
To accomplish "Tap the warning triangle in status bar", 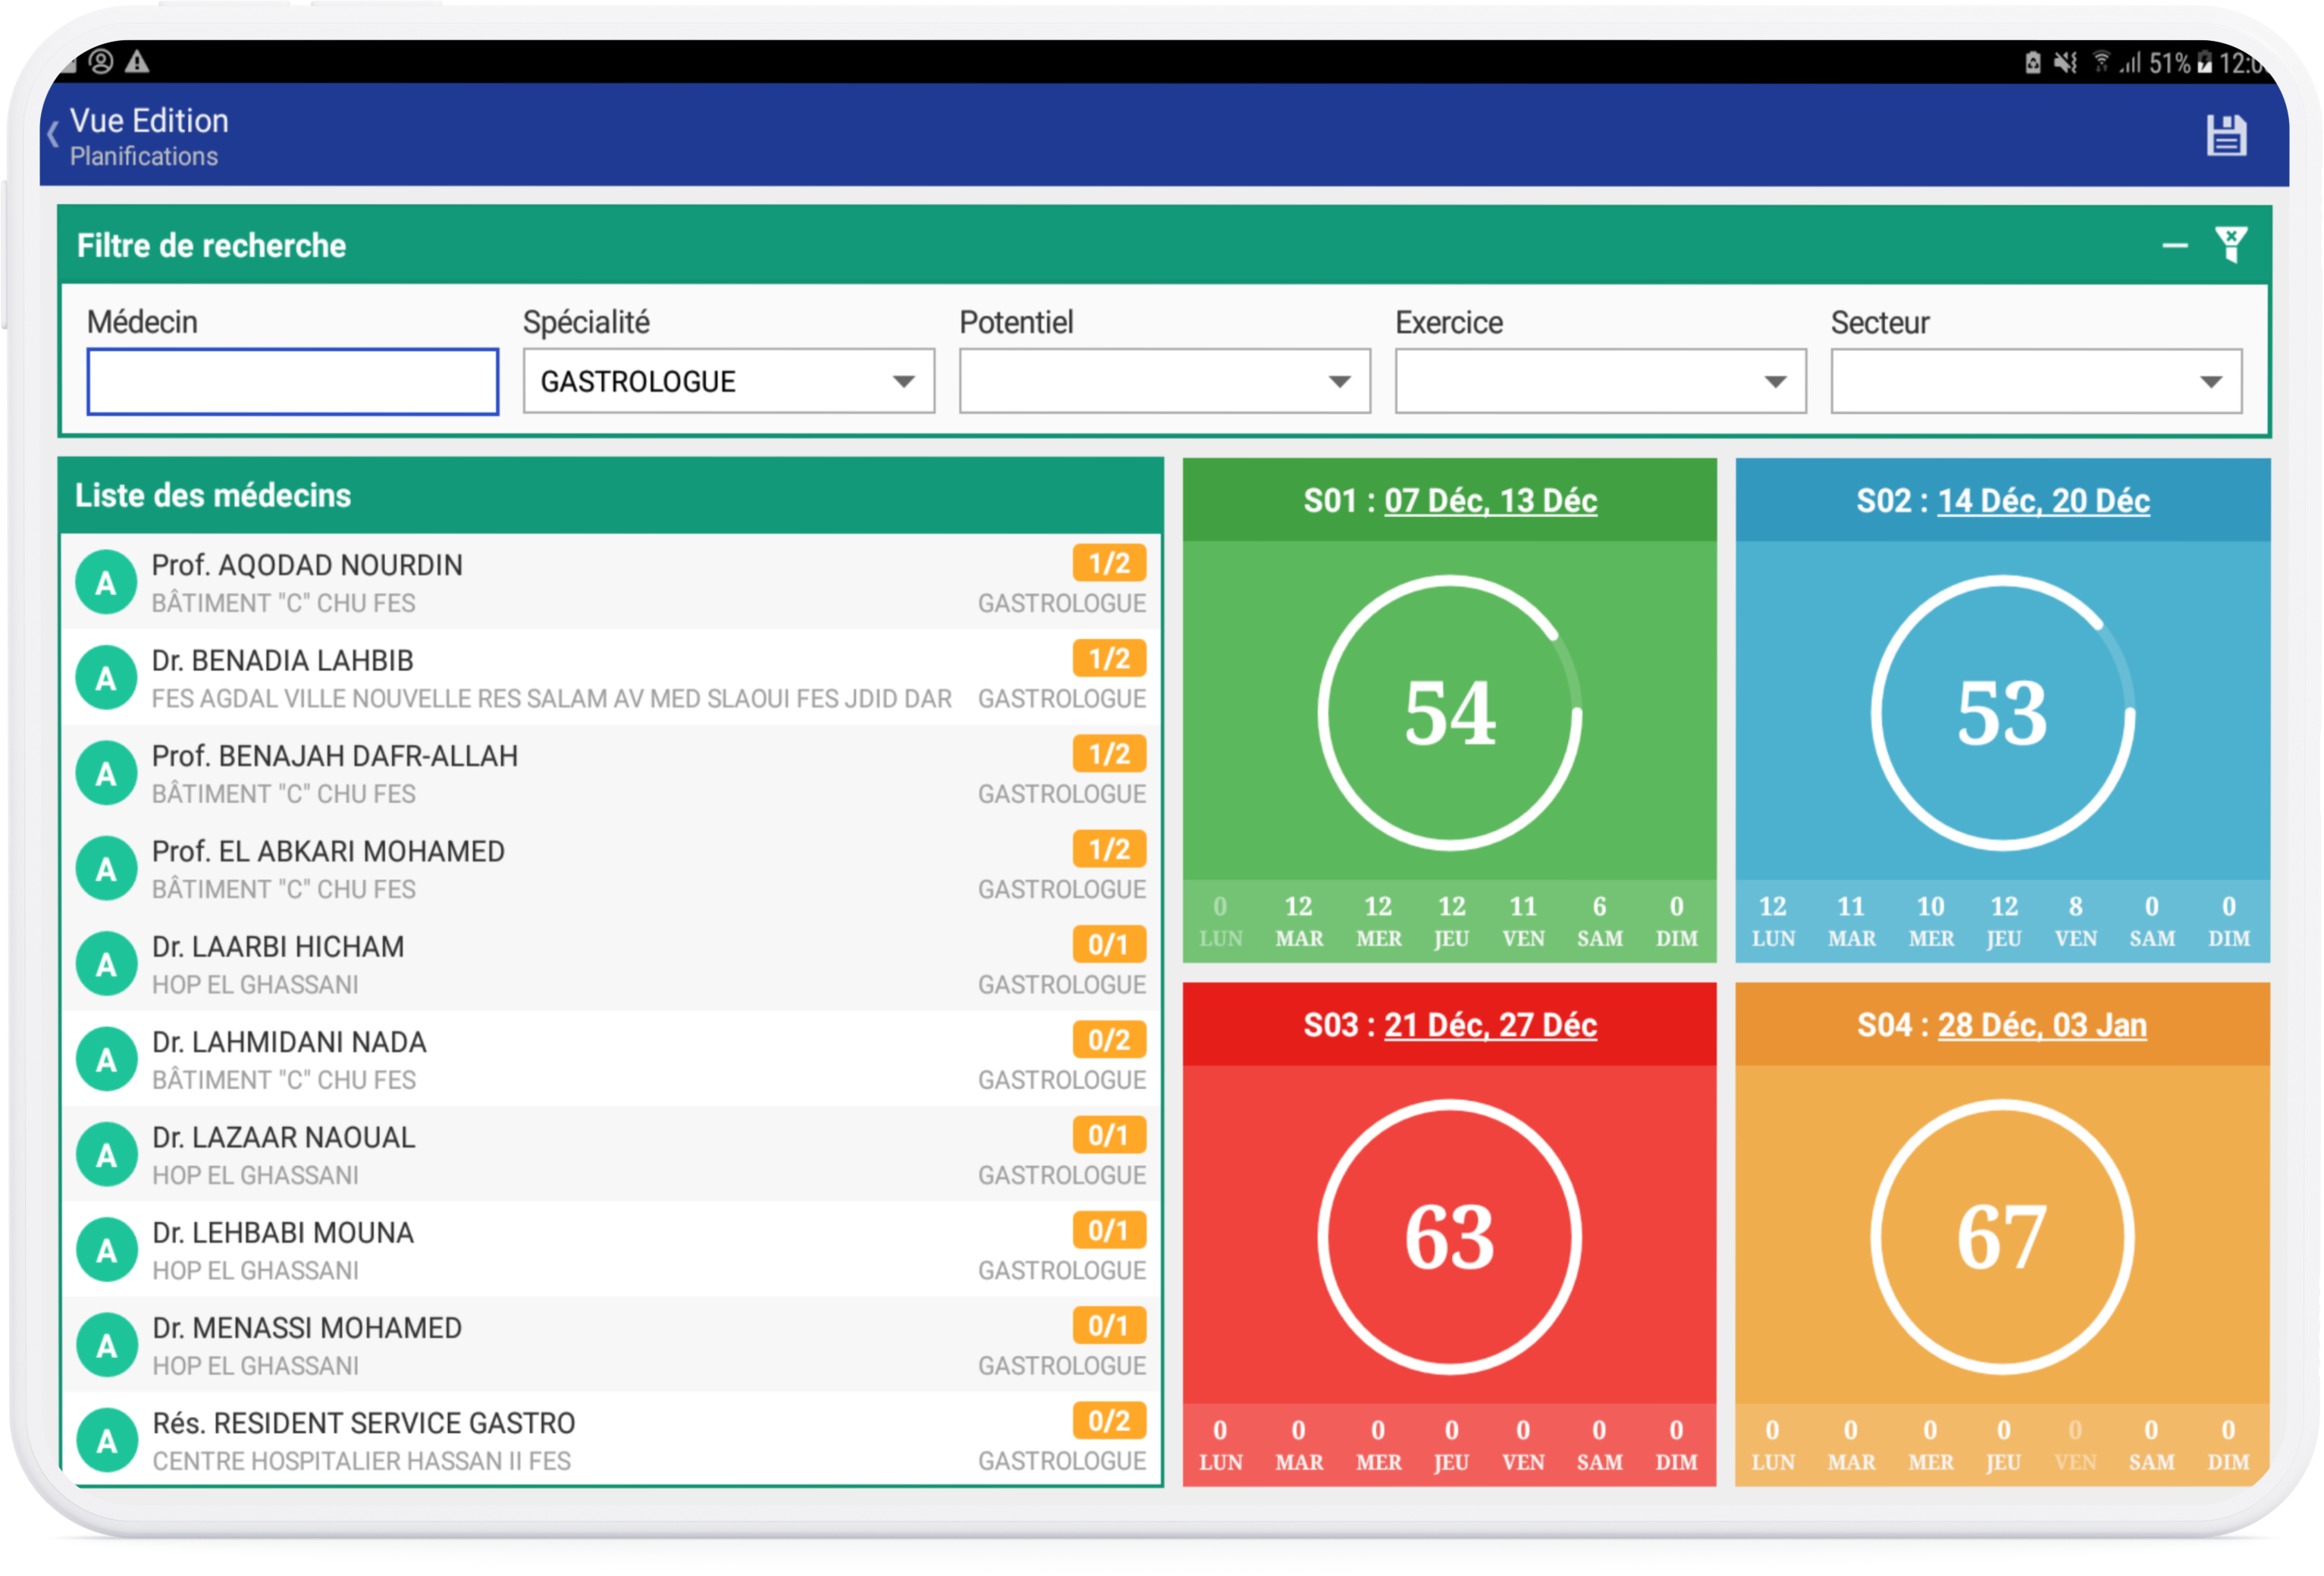I will tap(137, 61).
